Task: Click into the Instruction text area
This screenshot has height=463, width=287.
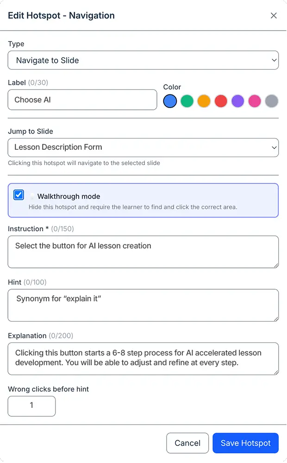Action: point(143,252)
